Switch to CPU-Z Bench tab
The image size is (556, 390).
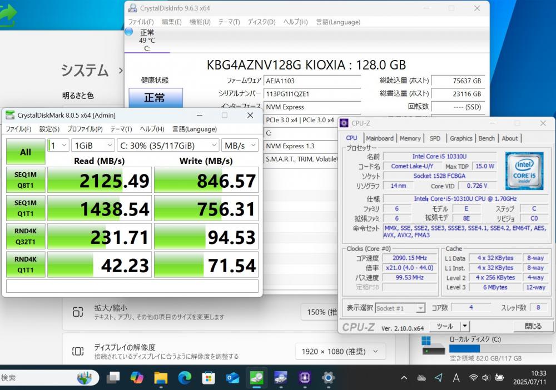point(487,138)
